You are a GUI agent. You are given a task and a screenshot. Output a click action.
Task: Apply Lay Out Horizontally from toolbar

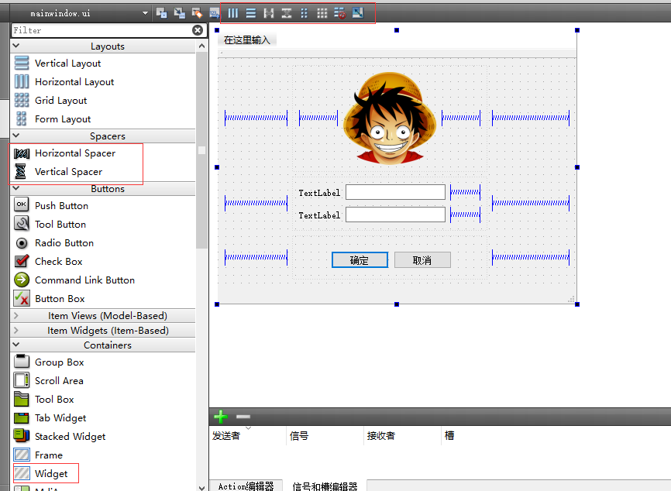[x=232, y=13]
